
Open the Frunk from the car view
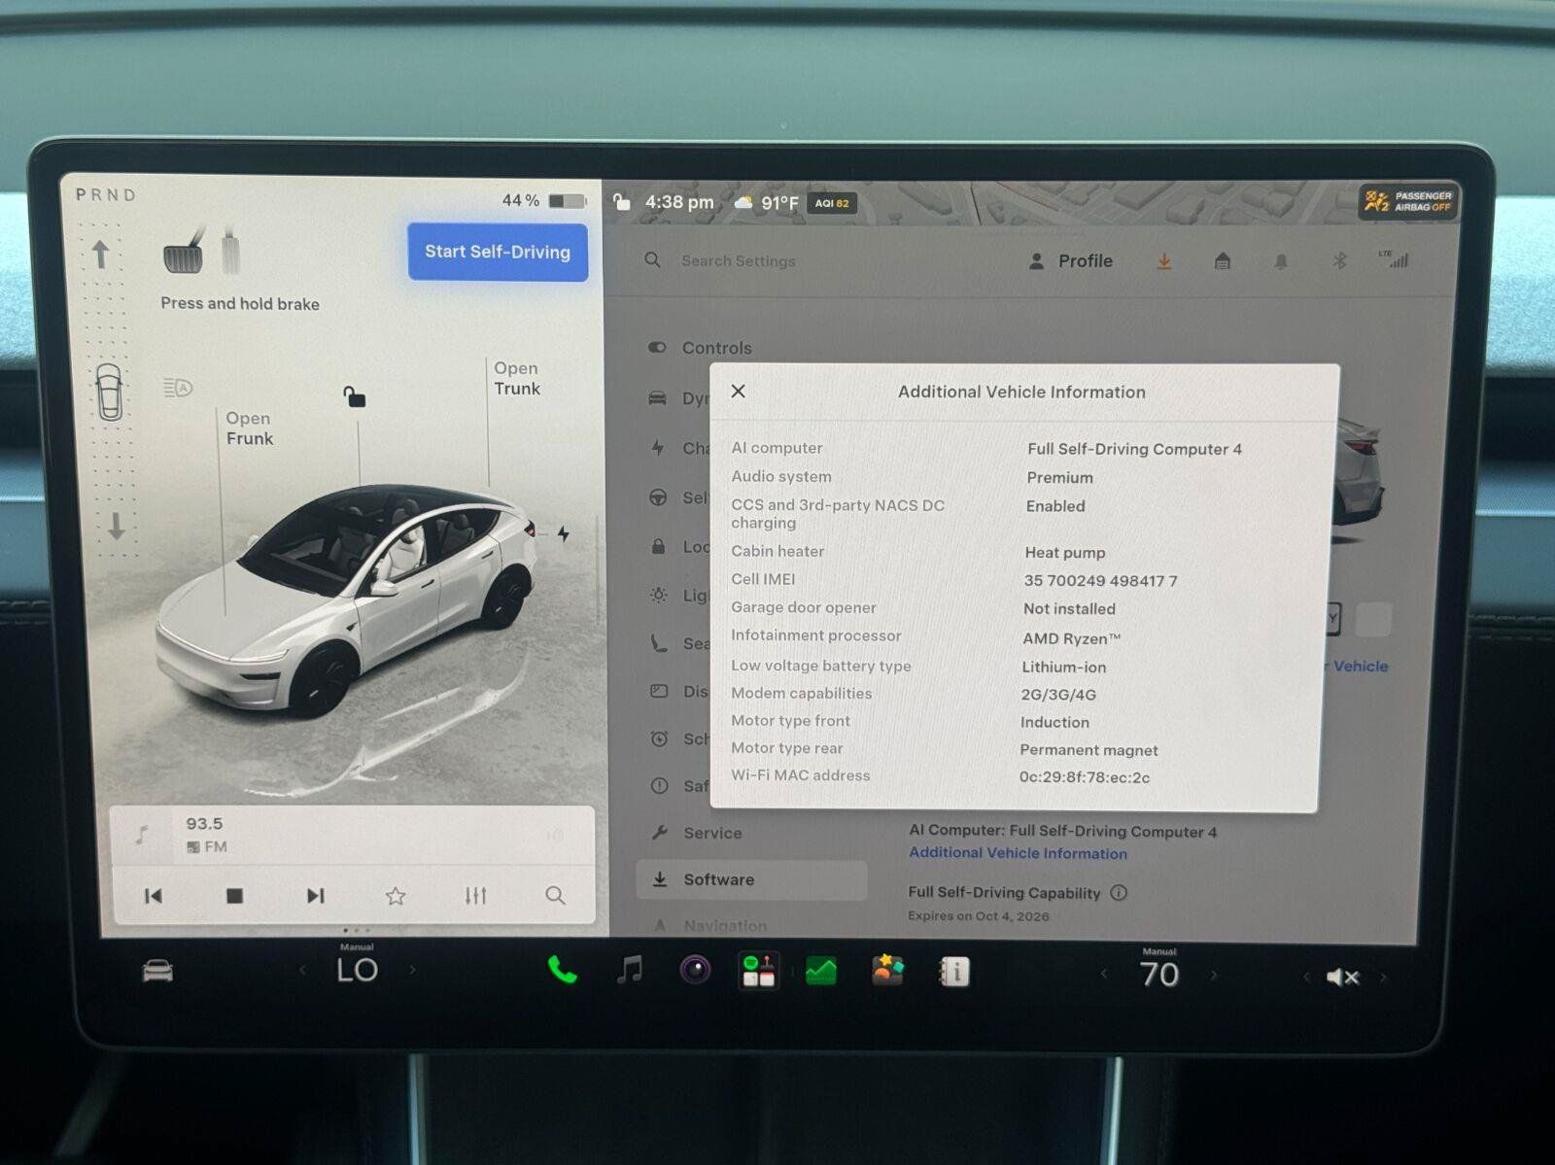pos(249,428)
